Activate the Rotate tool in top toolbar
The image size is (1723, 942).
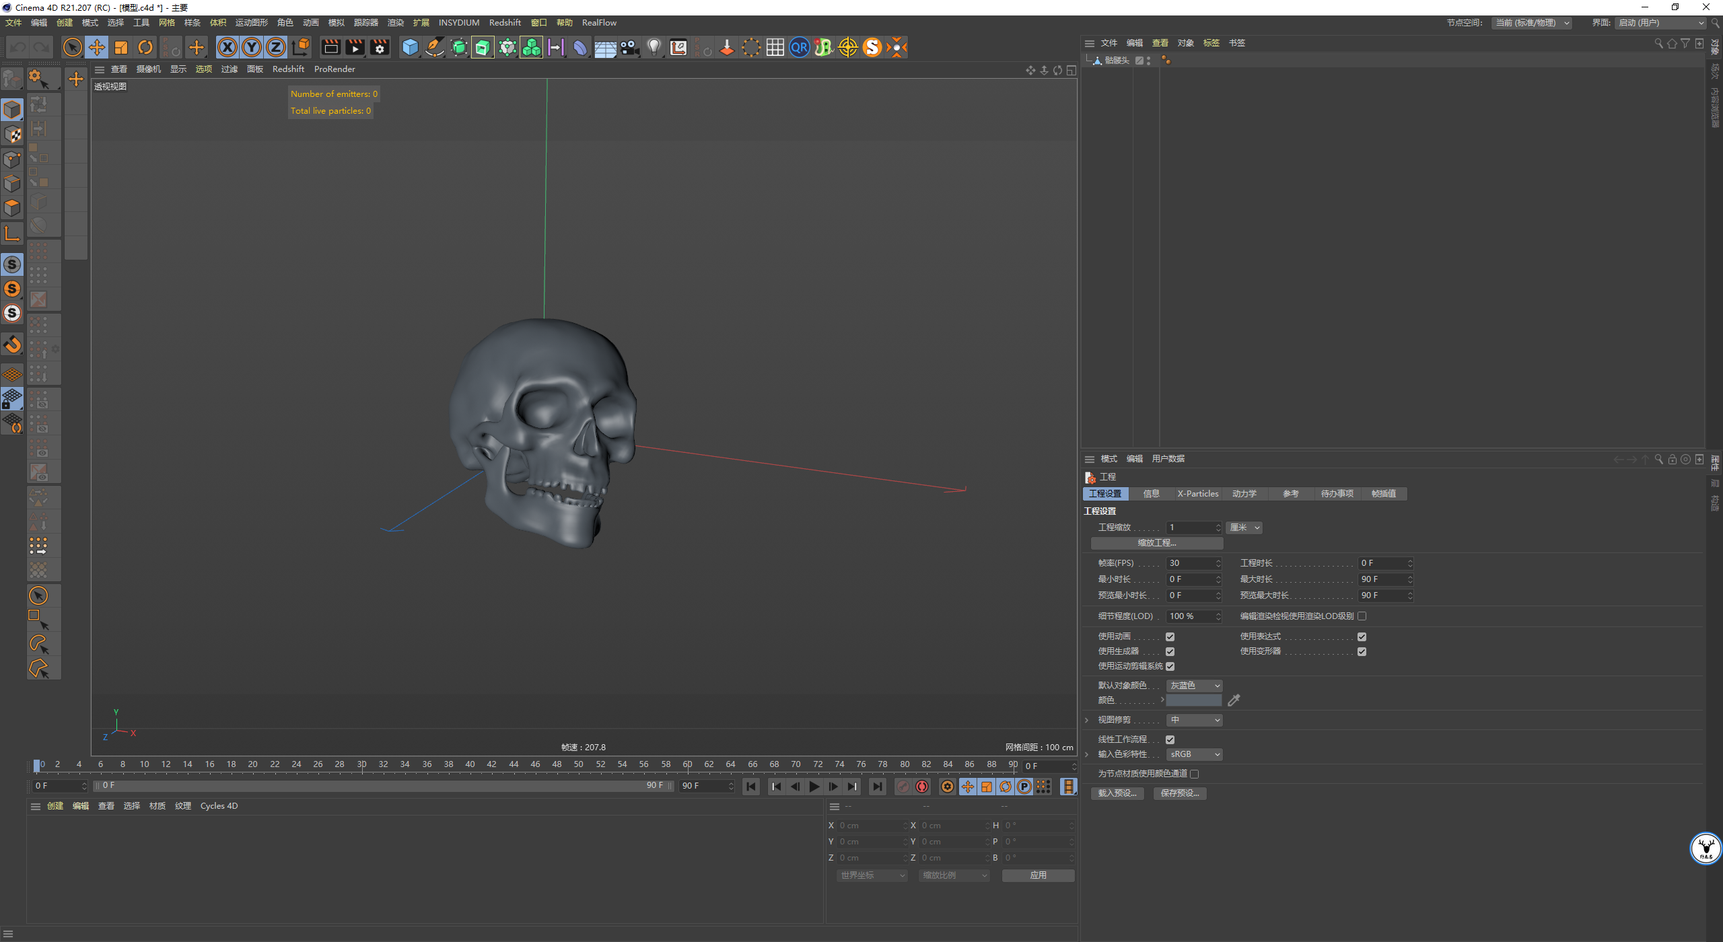[x=145, y=47]
